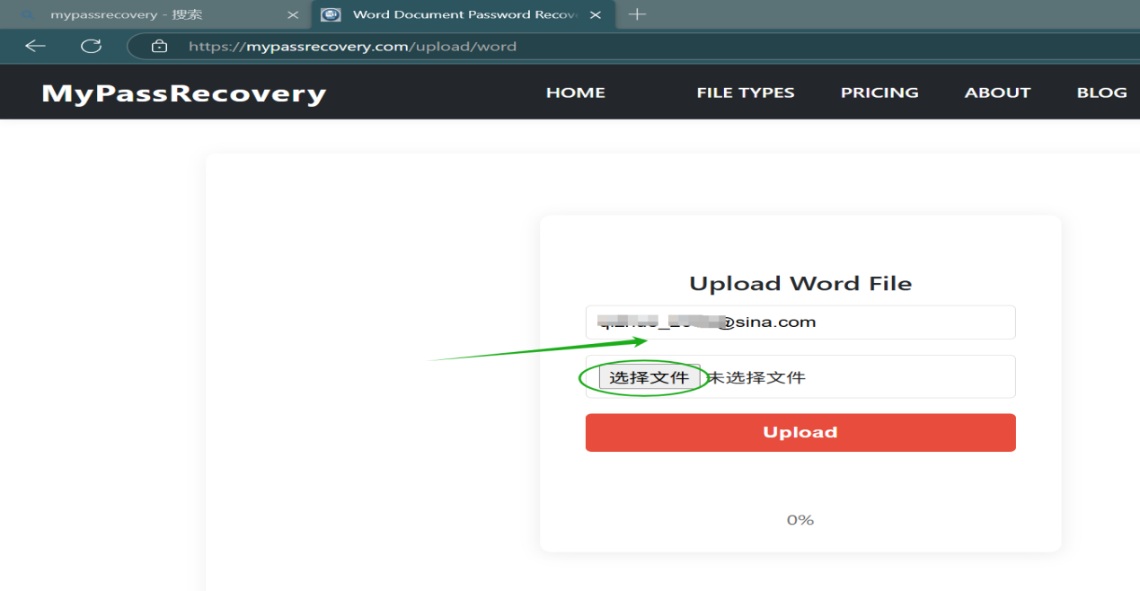Open site info via the lock icon
Image resolution: width=1140 pixels, height=591 pixels.
tap(159, 46)
